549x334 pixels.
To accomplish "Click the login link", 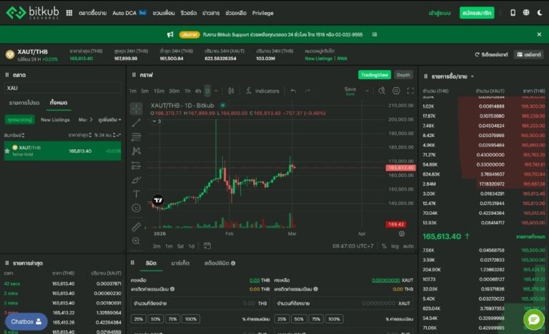I will pos(440,13).
